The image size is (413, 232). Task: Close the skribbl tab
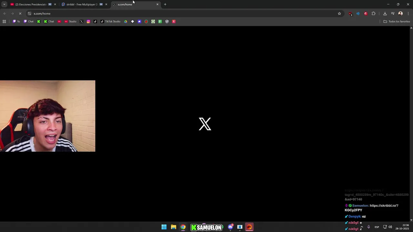coord(106,5)
